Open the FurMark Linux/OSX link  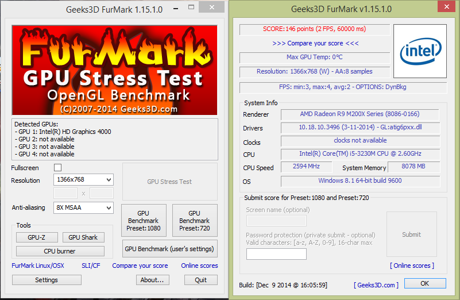pos(38,266)
